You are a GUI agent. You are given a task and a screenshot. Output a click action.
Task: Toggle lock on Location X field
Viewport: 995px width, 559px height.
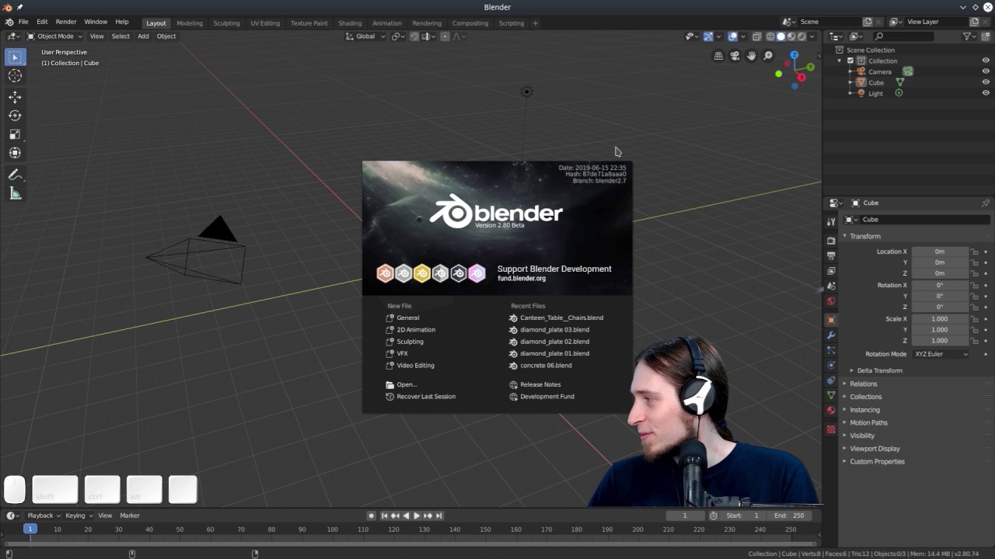(x=974, y=252)
